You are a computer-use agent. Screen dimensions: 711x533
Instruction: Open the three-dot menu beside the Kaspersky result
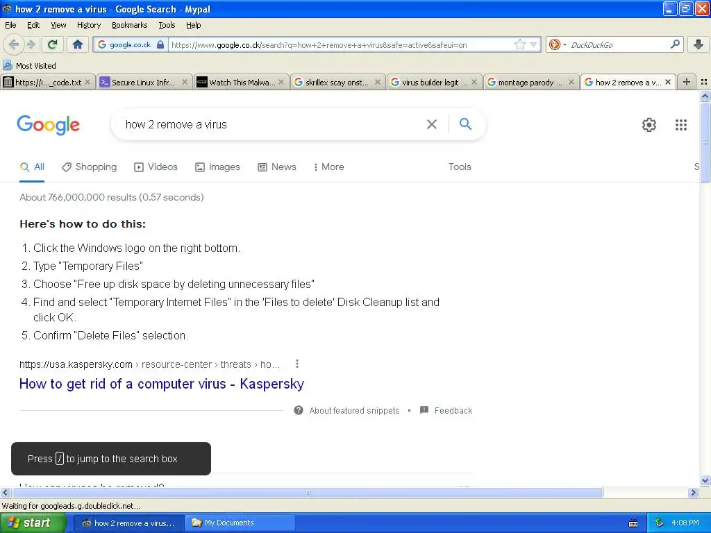pos(297,364)
